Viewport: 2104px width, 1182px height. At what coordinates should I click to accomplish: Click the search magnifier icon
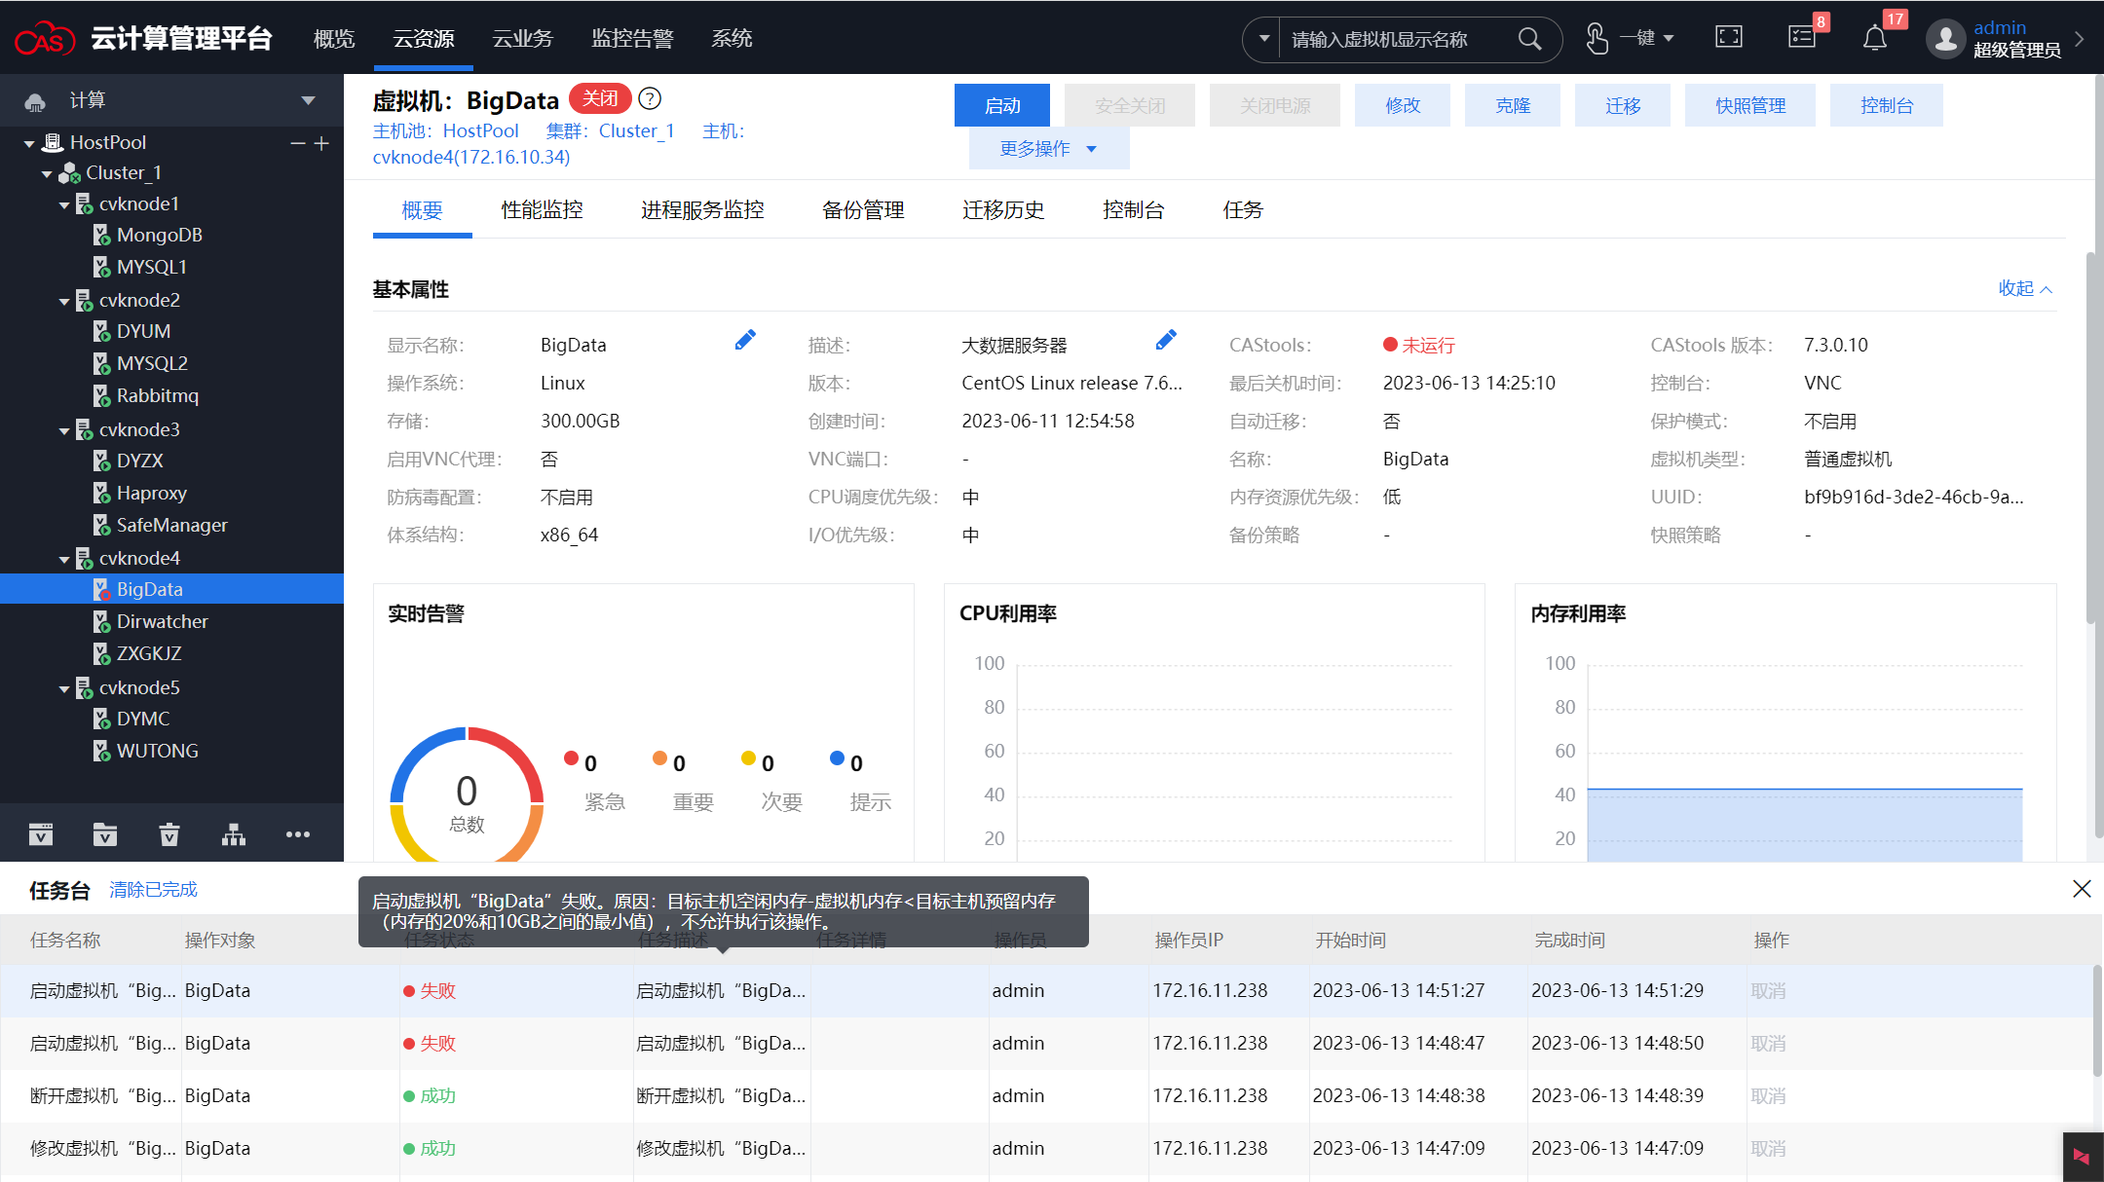click(x=1529, y=39)
